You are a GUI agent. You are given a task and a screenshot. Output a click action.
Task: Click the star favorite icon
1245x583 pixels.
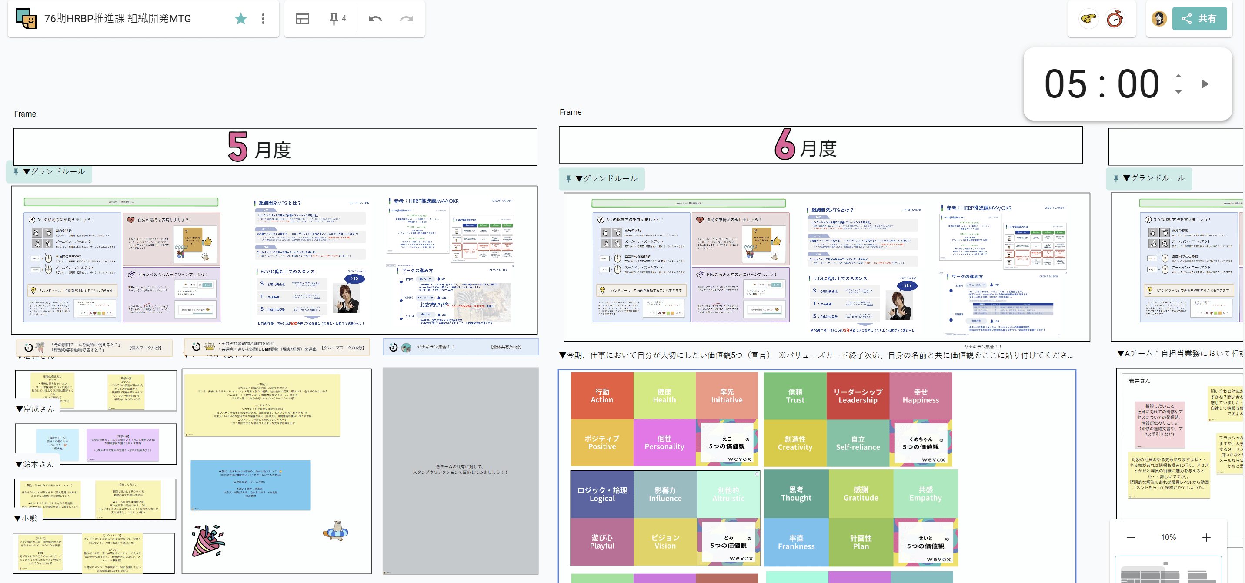point(240,19)
